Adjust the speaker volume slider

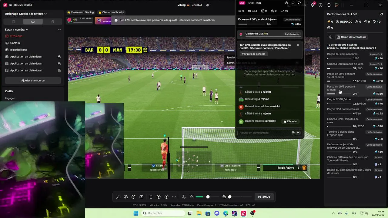point(208,197)
